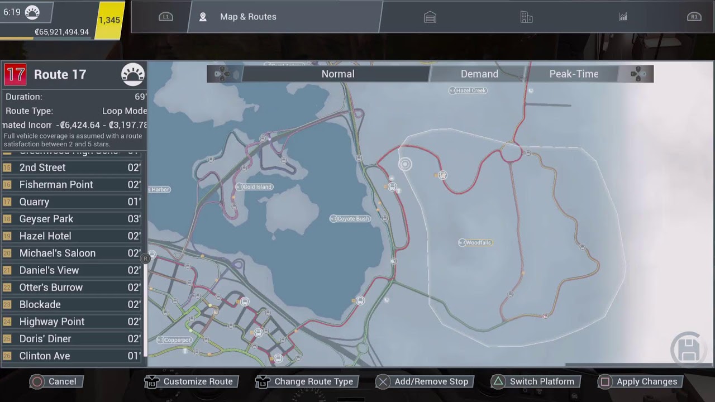The width and height of the screenshot is (715, 402).
Task: Click the R stick indicator beside stop list
Action: [x=145, y=259]
